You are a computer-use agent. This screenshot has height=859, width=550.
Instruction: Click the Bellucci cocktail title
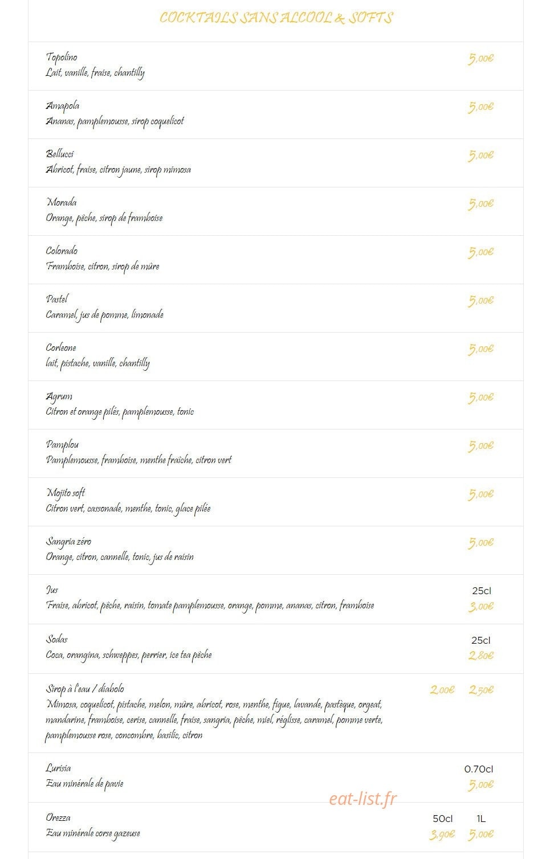click(60, 154)
